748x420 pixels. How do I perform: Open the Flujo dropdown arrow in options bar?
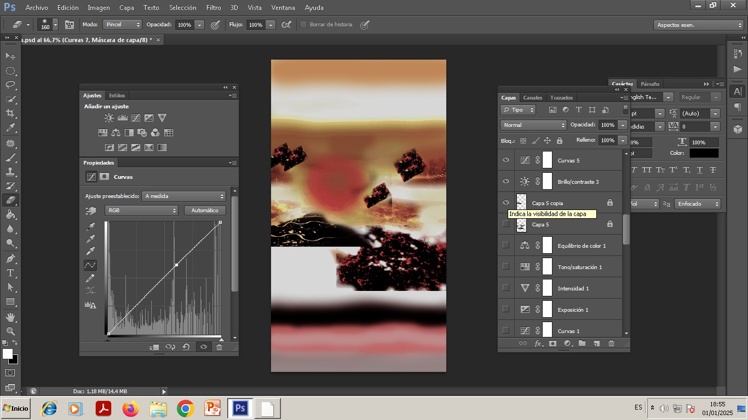271,25
